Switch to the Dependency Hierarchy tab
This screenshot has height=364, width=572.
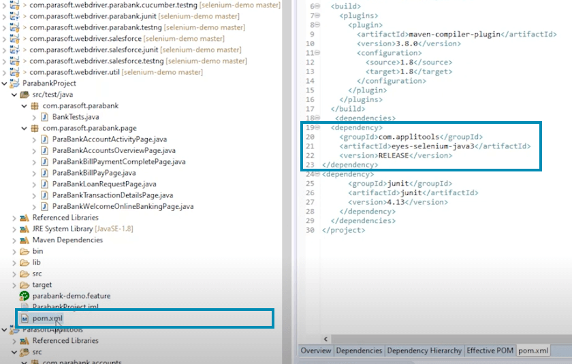424,351
